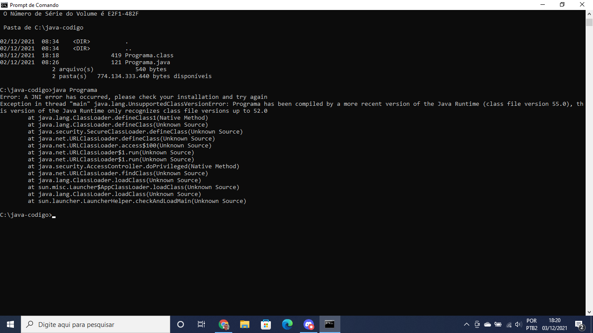Screen dimensions: 593x333
Task: Click the scrollbar up arrow in Command Prompt
Action: pyautogui.click(x=589, y=14)
